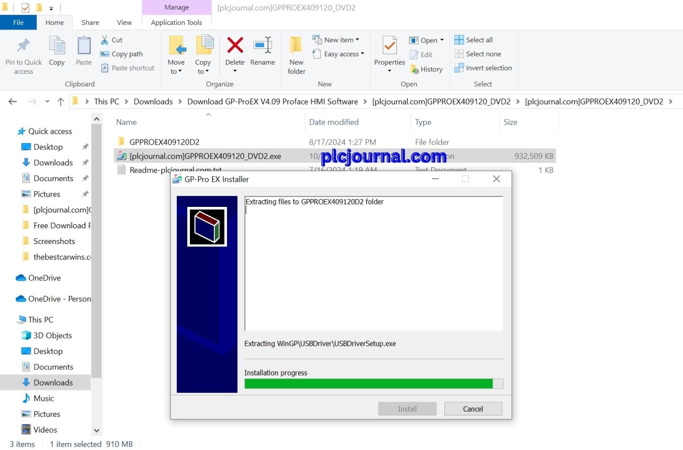This screenshot has width=683, height=450.
Task: Click Downloads in the breadcrumb path
Action: pos(153,102)
